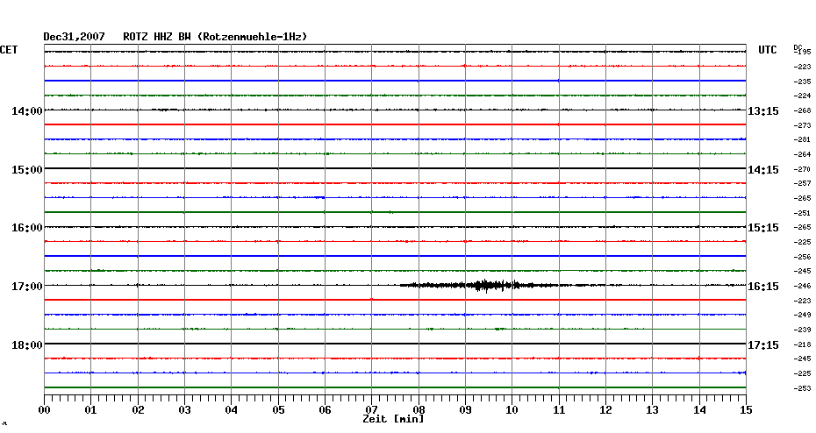Click minute axis tick label 12
Screen dimensions: 816x433
click(605, 410)
